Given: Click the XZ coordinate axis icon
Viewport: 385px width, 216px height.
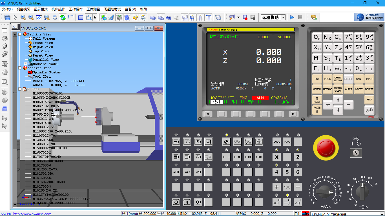Looking at the screenshot, I should coord(89,17).
